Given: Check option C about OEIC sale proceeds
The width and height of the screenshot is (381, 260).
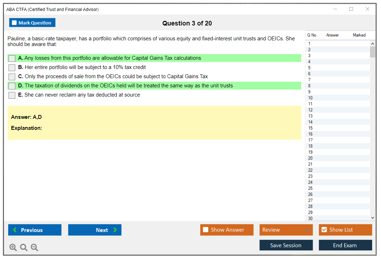Looking at the screenshot, I should coord(12,77).
